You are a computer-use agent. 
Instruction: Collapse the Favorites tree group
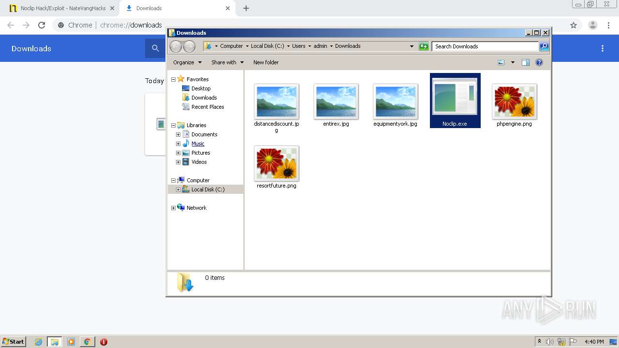pos(173,79)
